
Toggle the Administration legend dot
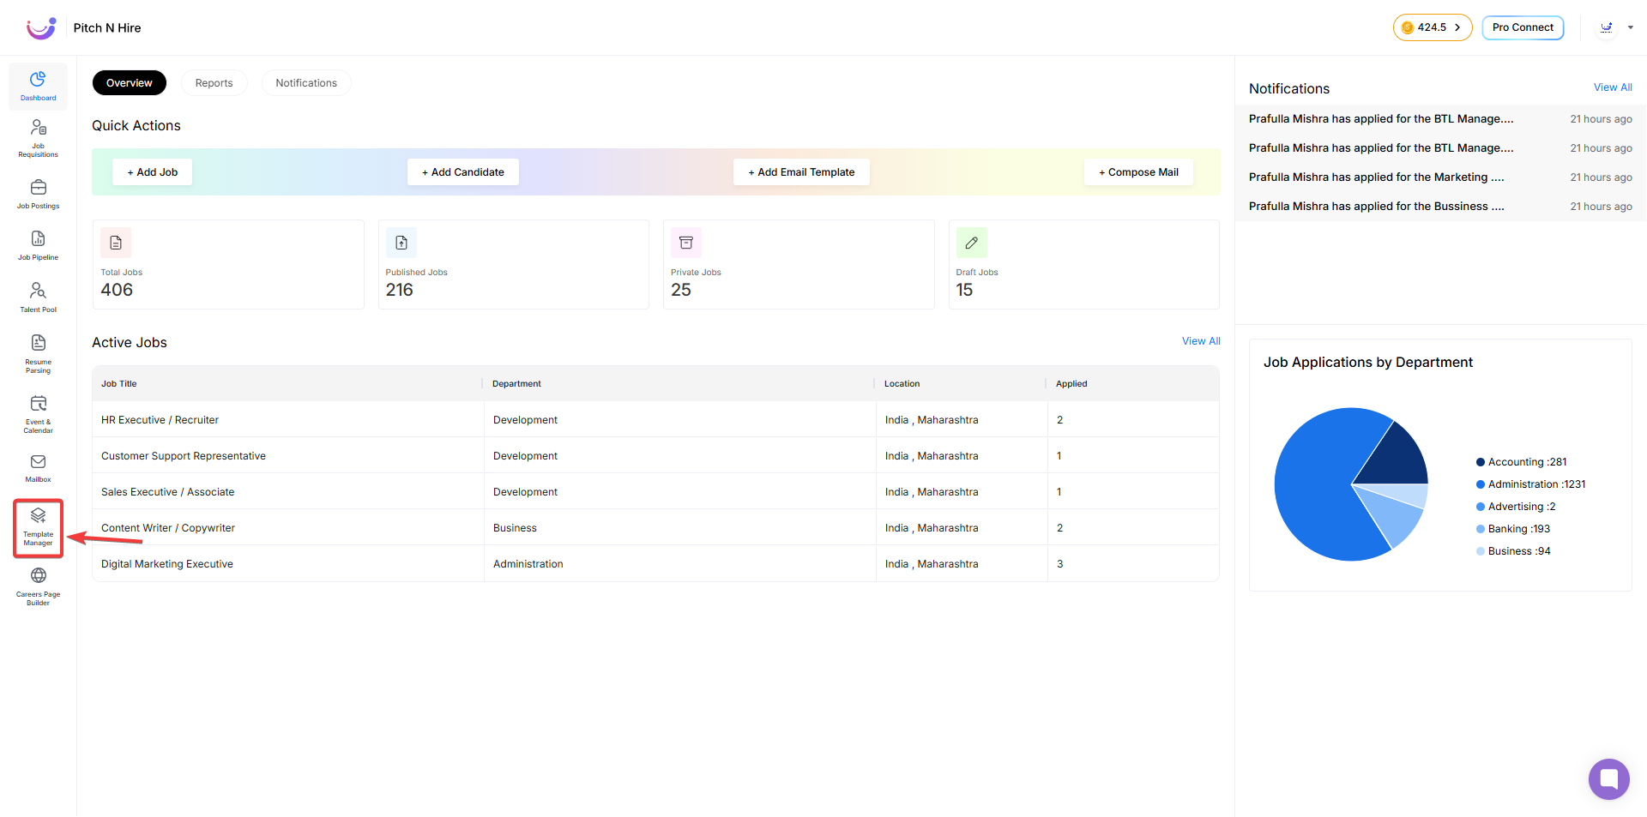1480,484
